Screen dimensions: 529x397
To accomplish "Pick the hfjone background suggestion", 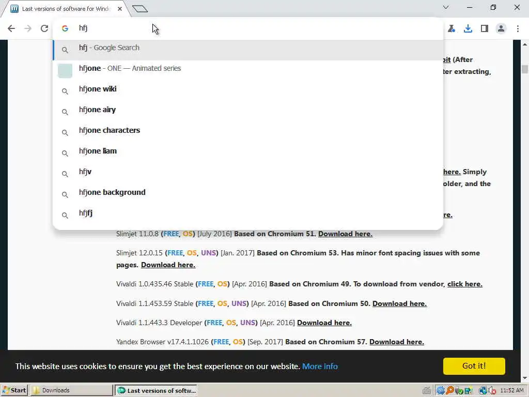I will point(248,194).
